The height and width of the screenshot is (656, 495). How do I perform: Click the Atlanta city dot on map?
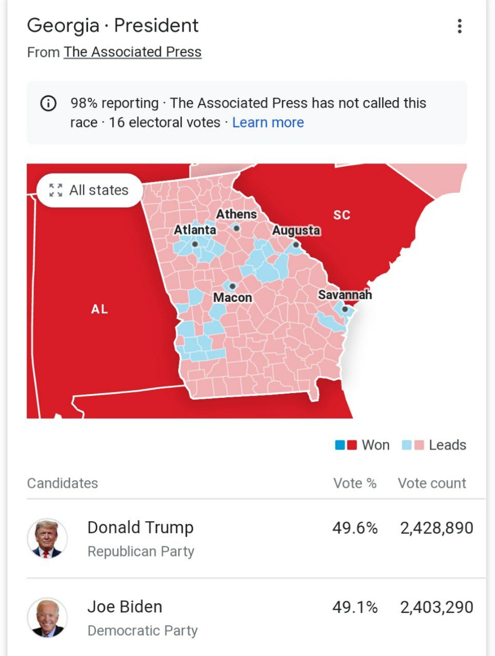[x=195, y=244]
